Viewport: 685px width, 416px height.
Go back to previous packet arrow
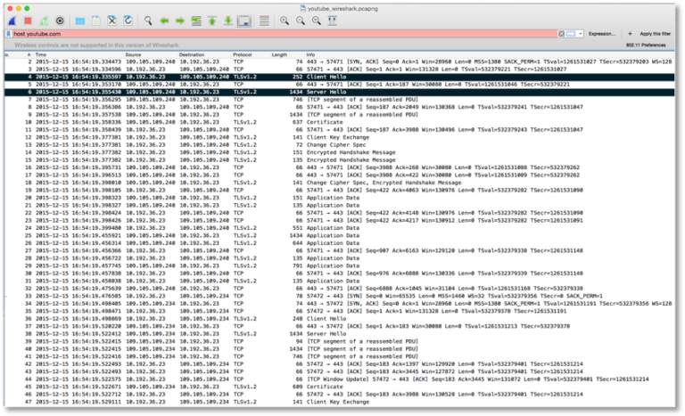(x=165, y=19)
